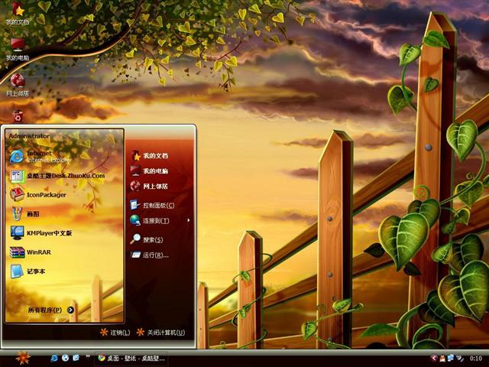This screenshot has width=489, height=367.
Task: Launch Internet Explorer from the Start menu
Action: pyautogui.click(x=40, y=156)
